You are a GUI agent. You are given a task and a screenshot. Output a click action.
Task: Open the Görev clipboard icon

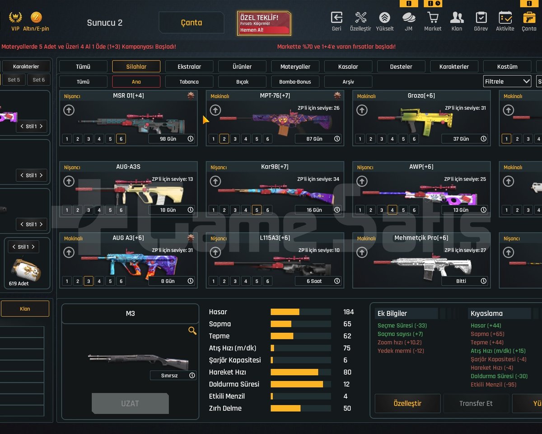click(x=481, y=18)
